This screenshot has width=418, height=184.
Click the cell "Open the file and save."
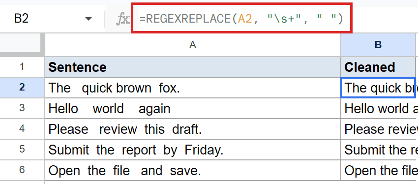pos(193,170)
